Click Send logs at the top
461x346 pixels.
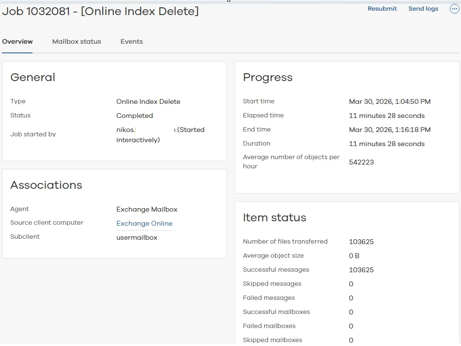[423, 9]
